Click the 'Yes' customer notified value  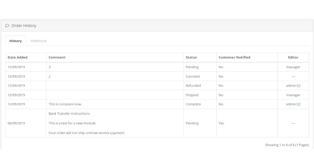[221, 123]
